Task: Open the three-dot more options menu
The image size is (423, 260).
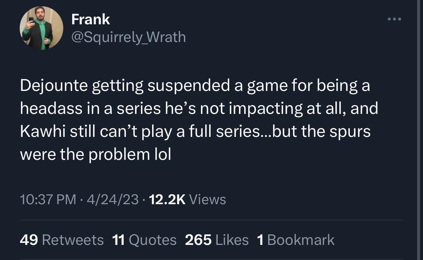Action: [x=394, y=19]
